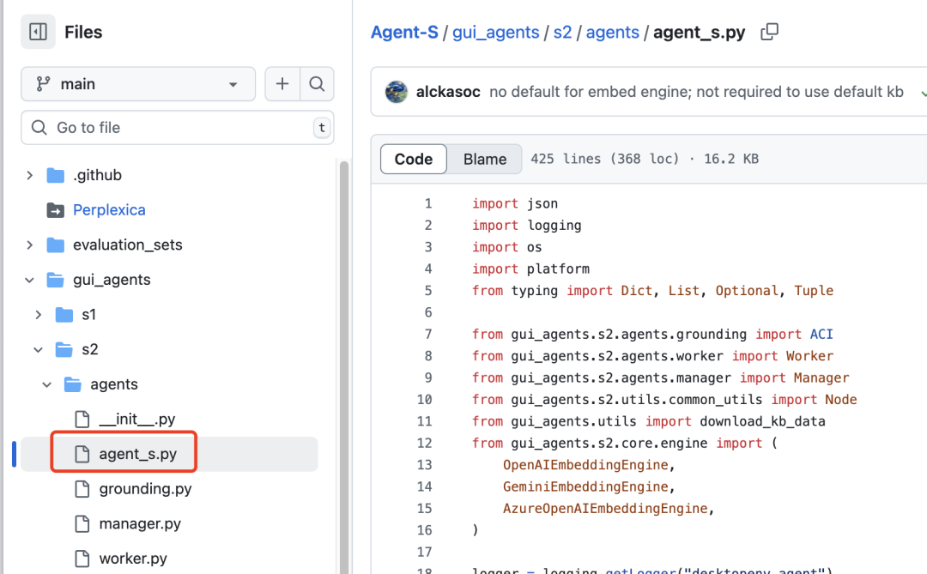Select the gui_agents folder row
The height and width of the screenshot is (574, 927).
click(111, 281)
